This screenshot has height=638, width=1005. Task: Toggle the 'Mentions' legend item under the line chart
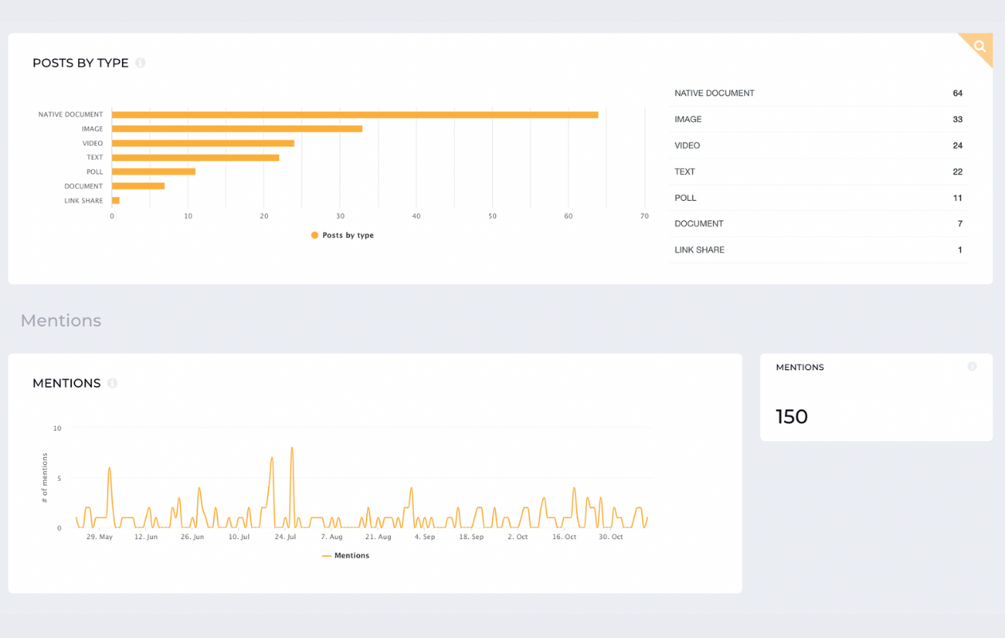(x=345, y=556)
